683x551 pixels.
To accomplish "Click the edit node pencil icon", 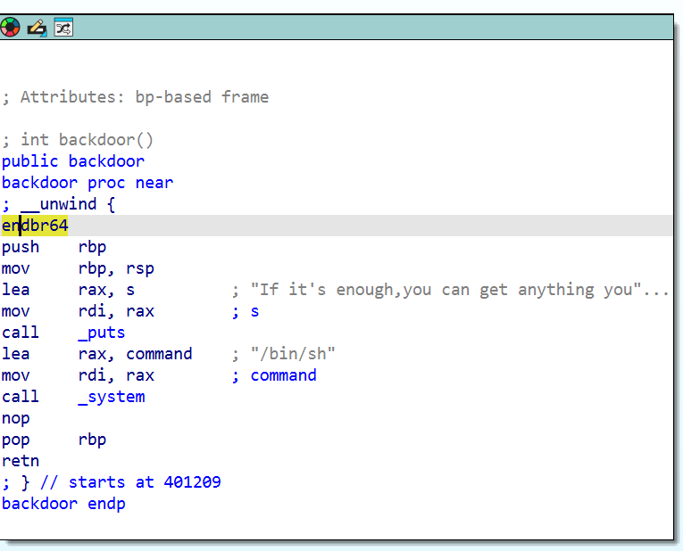I will (37, 28).
